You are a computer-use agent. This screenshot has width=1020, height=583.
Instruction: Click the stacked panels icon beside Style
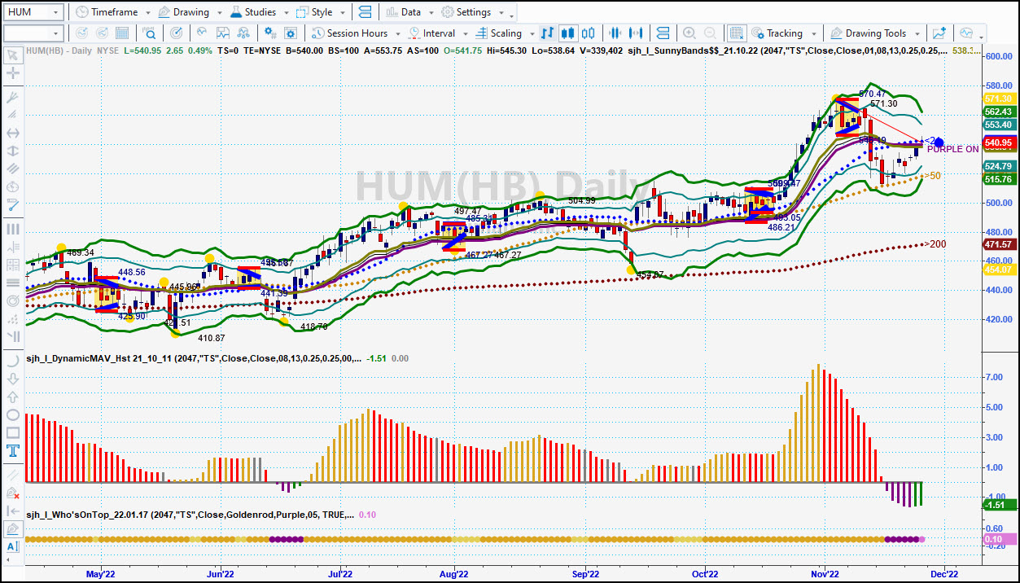(x=364, y=12)
